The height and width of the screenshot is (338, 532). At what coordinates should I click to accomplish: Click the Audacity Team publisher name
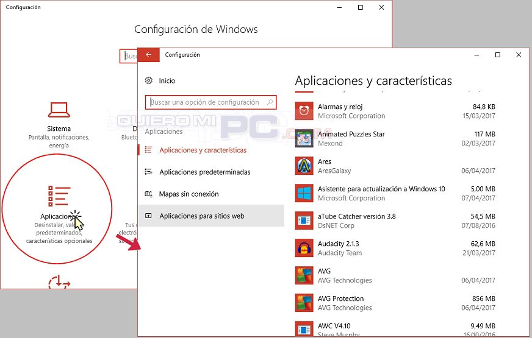(x=340, y=253)
